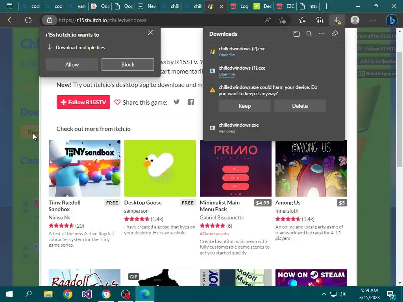Visit author Gabriel Bissonnette
This screenshot has height=302, width=403.
coord(222,217)
